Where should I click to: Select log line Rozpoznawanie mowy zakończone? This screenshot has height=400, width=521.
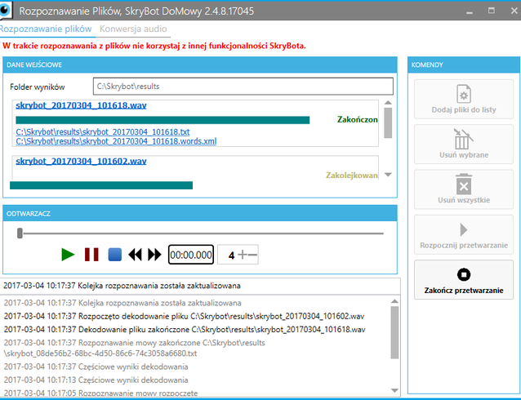tap(134, 348)
